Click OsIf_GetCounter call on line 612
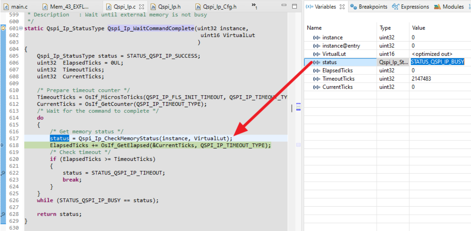This screenshot has height=231, width=471. point(146,104)
